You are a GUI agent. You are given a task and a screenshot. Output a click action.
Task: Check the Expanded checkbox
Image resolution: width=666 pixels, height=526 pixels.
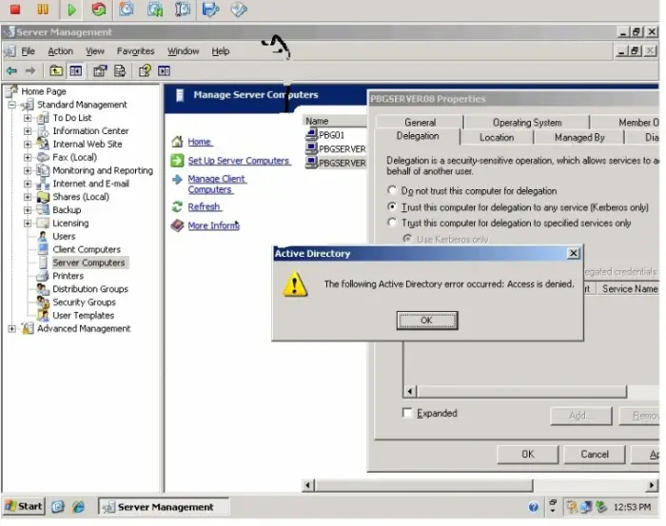coord(407,413)
